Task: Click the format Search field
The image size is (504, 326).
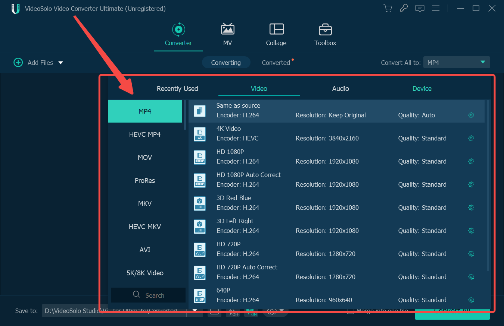Action: [x=148, y=295]
